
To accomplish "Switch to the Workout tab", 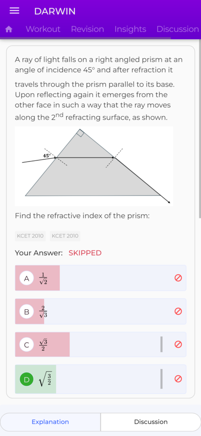I will (x=43, y=29).
